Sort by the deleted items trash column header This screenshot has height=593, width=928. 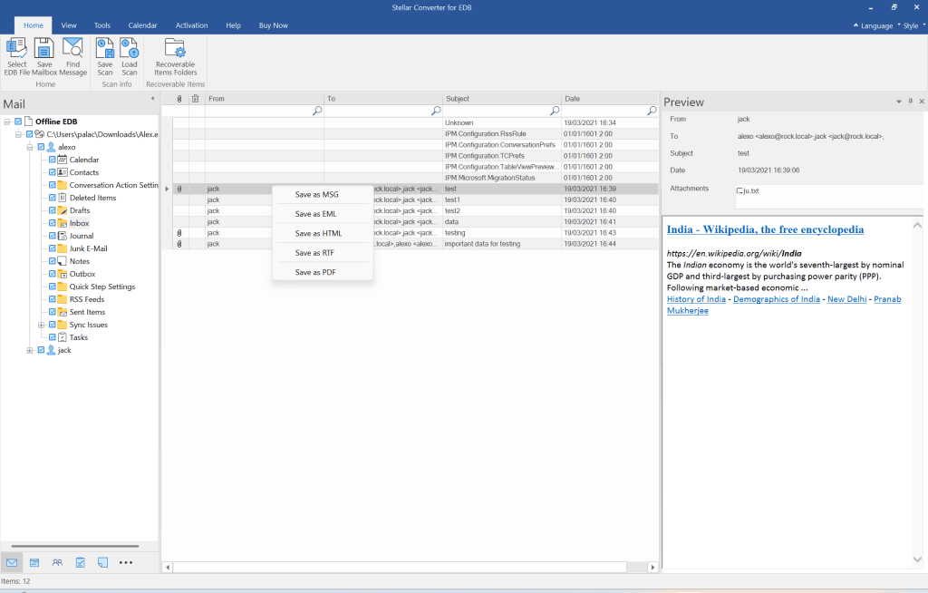pyautogui.click(x=196, y=99)
